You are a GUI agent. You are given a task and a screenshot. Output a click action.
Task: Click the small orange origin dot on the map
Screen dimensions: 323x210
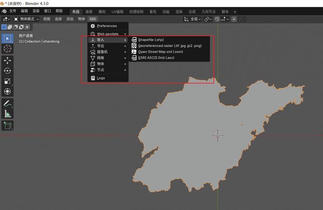point(242,124)
